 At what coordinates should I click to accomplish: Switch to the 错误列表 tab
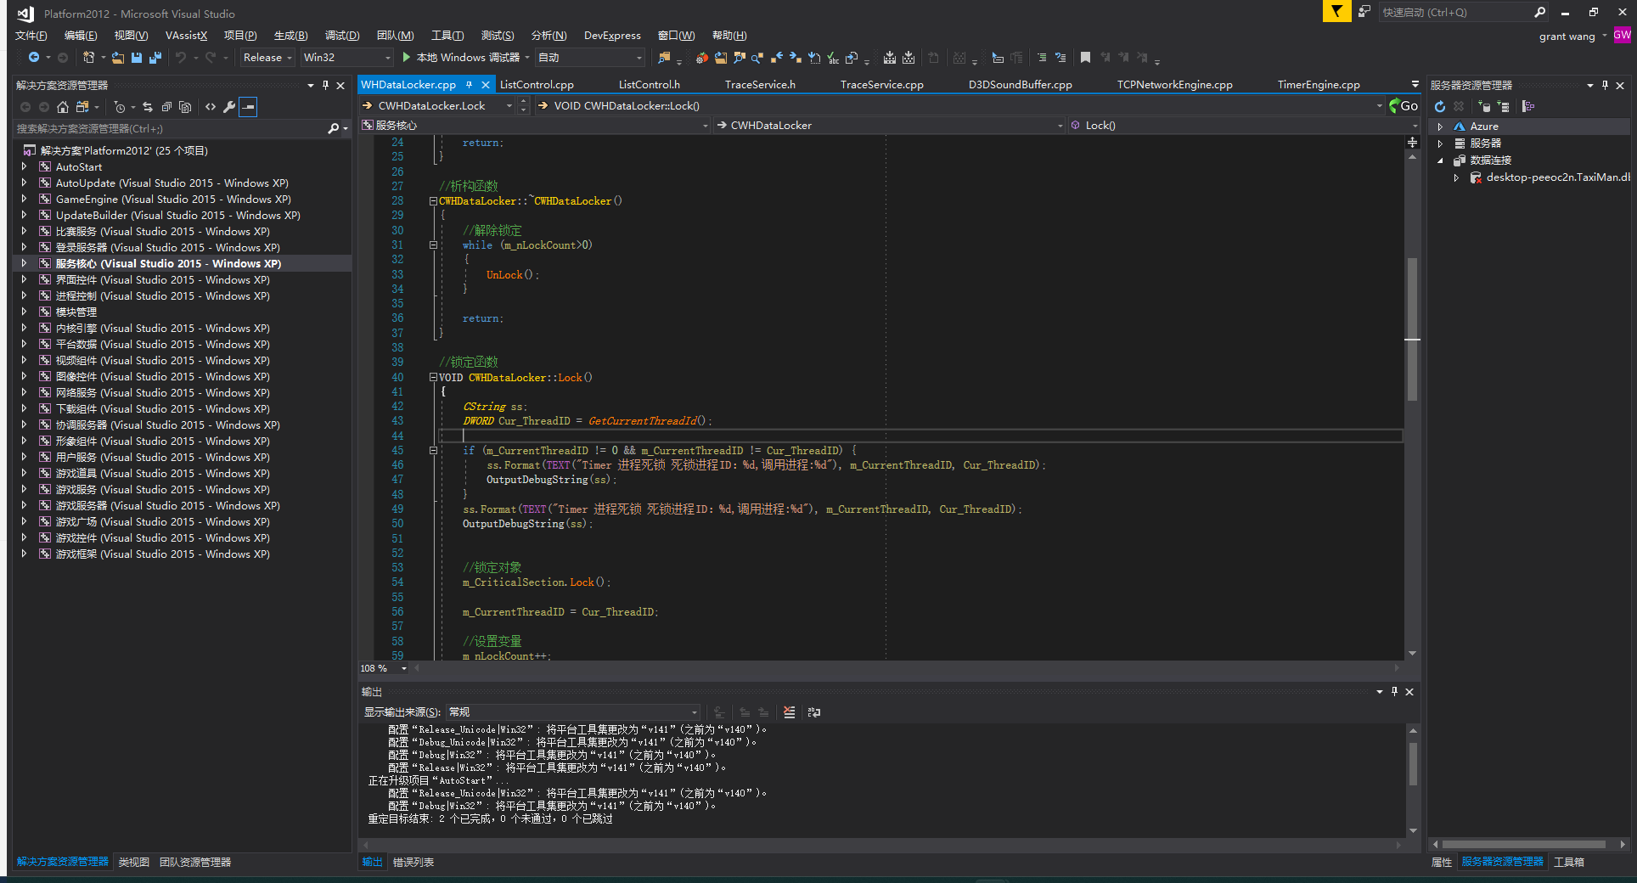tap(413, 862)
